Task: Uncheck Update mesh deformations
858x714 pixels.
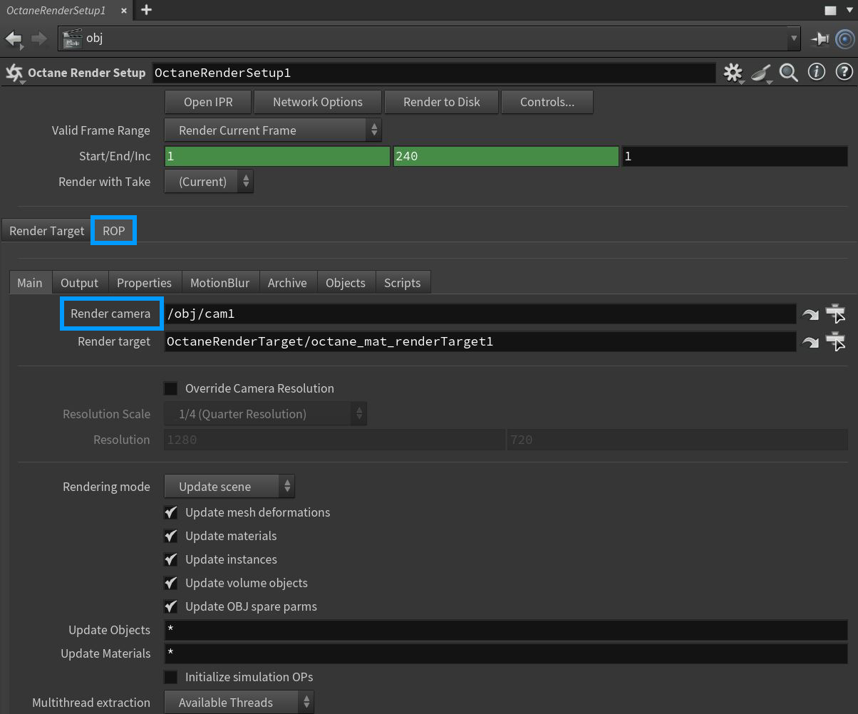Action: click(171, 512)
